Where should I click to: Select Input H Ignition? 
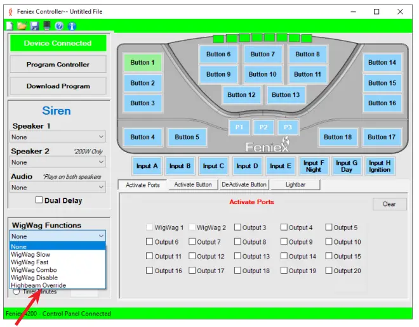tap(380, 166)
